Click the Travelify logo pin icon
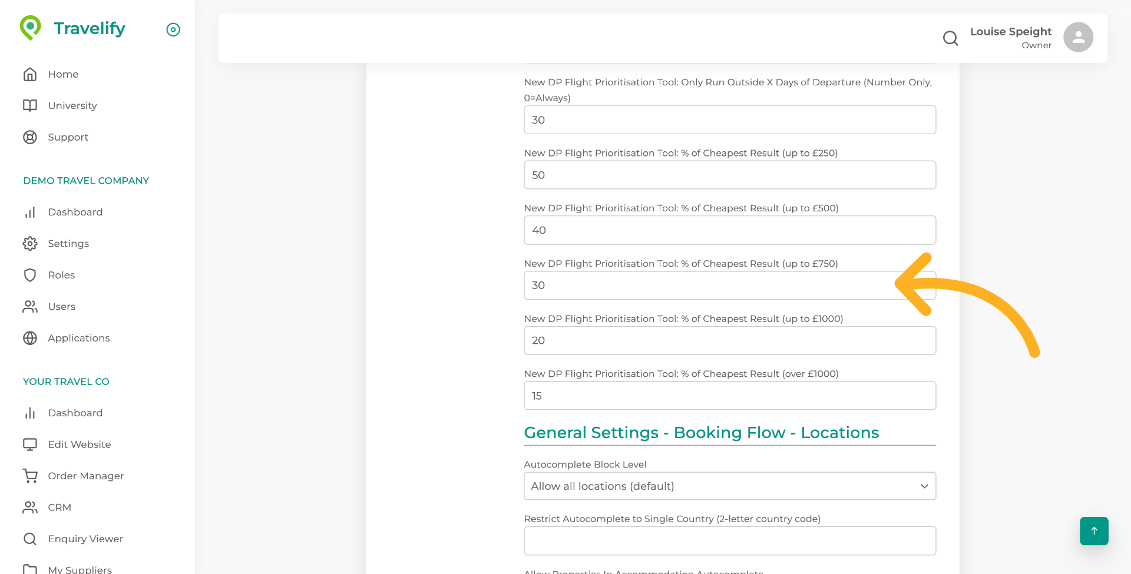 [30, 28]
